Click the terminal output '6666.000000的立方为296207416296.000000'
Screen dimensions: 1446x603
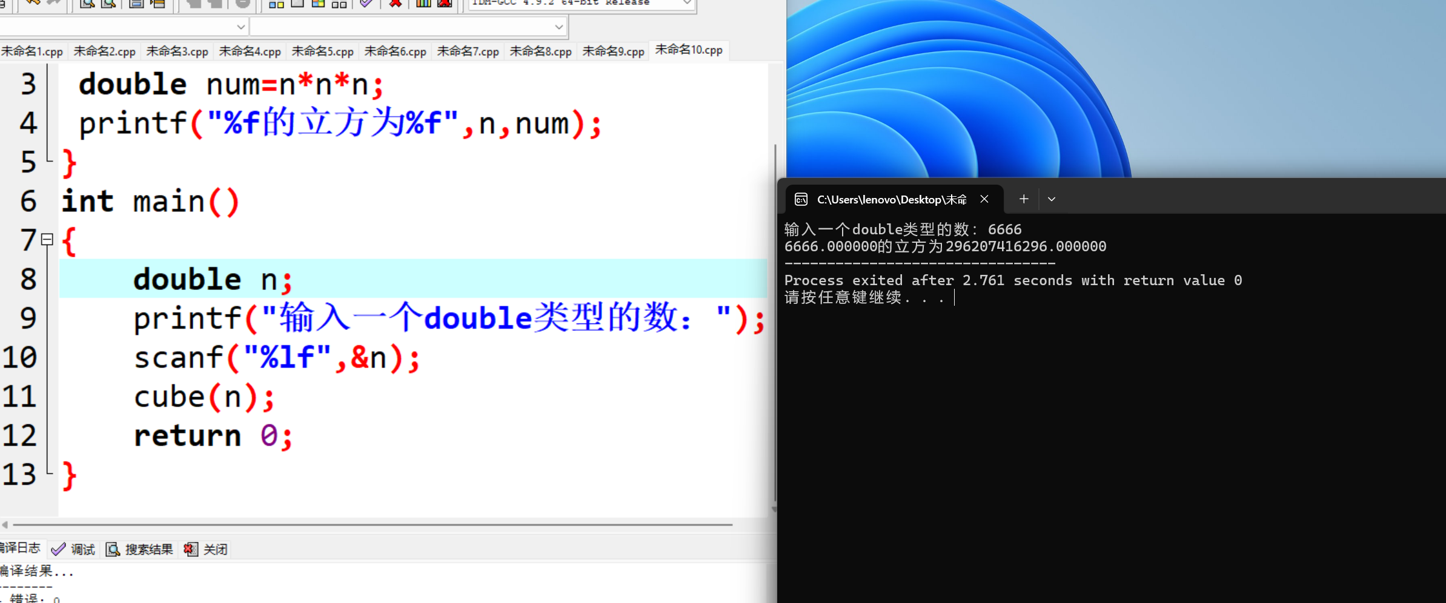point(945,246)
